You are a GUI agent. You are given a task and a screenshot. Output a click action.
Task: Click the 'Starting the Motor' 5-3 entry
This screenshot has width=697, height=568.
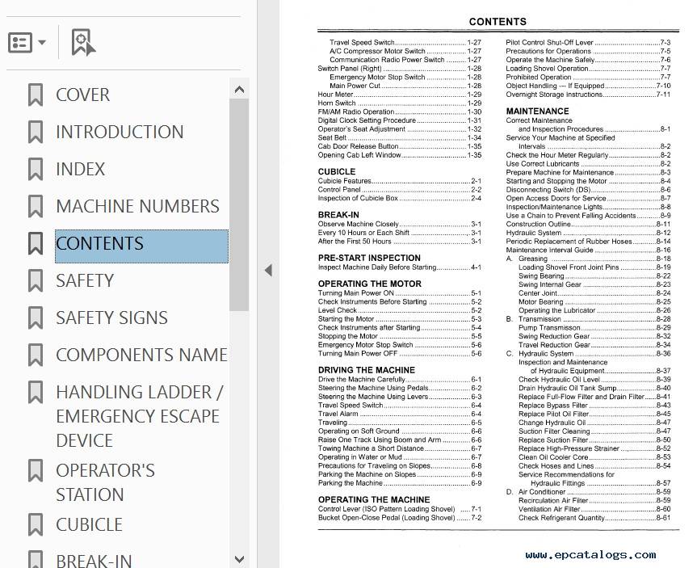click(x=400, y=318)
